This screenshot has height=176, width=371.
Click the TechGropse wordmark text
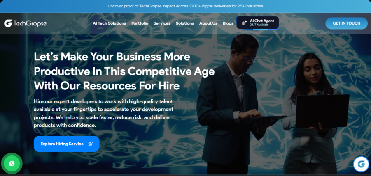30,23
